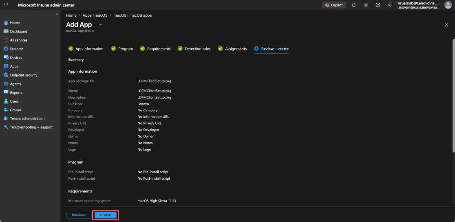The width and height of the screenshot is (455, 222).
Task: Open the app launcher waffle icon
Action: click(x=6, y=5)
